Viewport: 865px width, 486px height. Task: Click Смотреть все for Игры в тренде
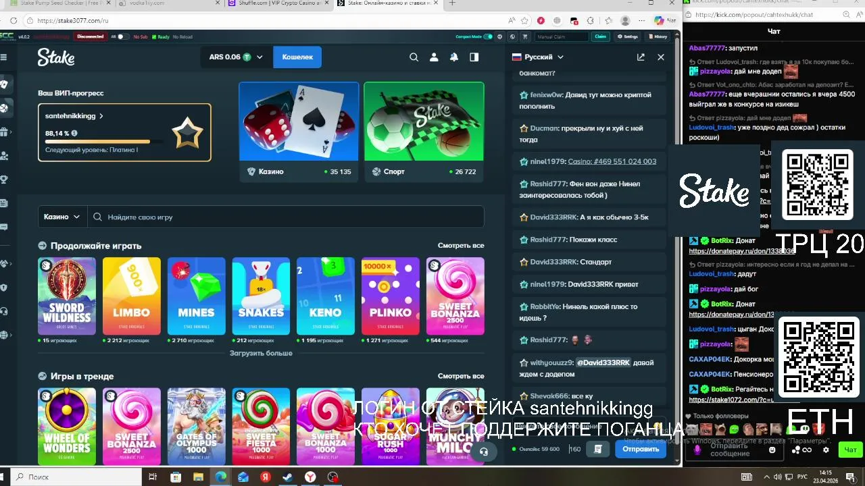pyautogui.click(x=461, y=376)
